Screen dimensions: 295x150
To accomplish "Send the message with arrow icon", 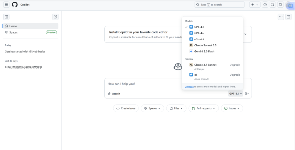I will [247, 94].
